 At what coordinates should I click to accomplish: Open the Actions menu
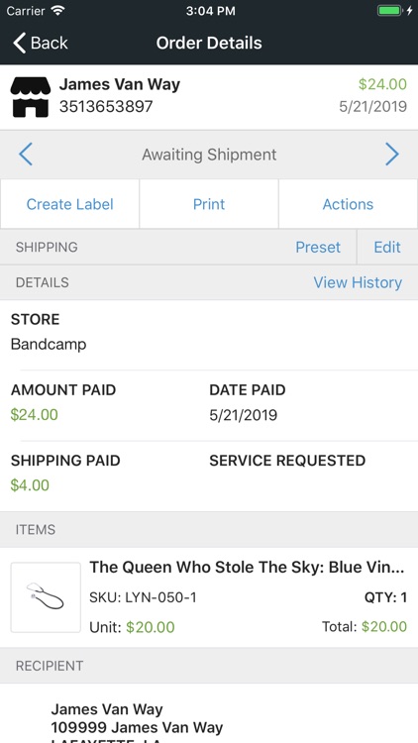point(348,204)
